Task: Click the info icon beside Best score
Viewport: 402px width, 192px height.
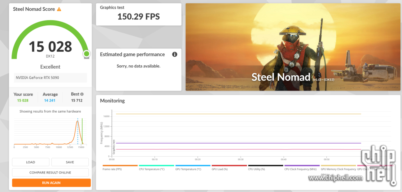Action: [82, 94]
